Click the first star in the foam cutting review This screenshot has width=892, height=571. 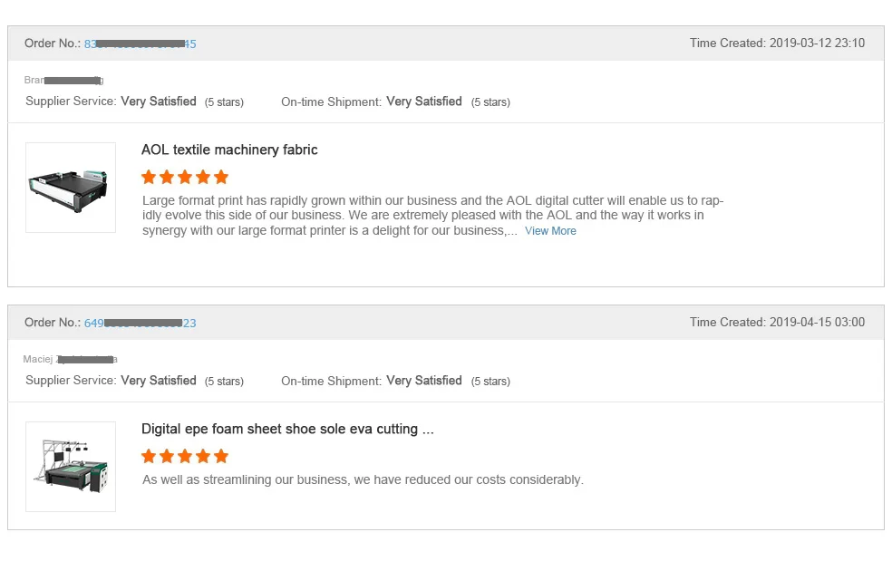(x=150, y=456)
